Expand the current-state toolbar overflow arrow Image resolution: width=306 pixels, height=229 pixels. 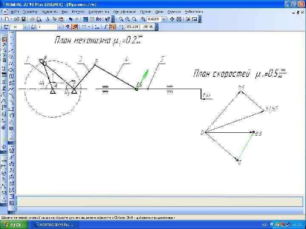click(157, 27)
